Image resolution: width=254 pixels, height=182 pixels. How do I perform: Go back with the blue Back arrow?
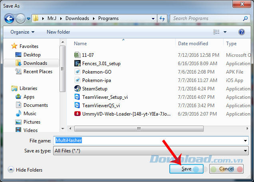[9, 19]
